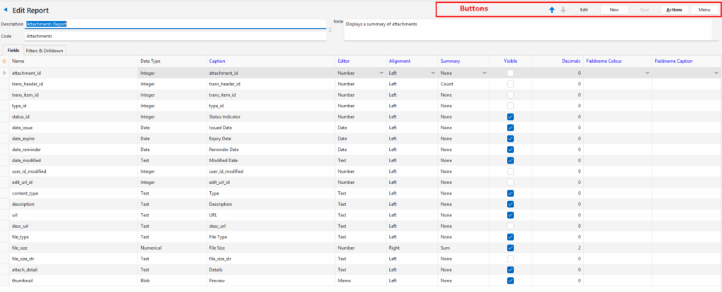Image resolution: width=722 pixels, height=292 pixels.
Task: Click the New button
Action: point(614,10)
